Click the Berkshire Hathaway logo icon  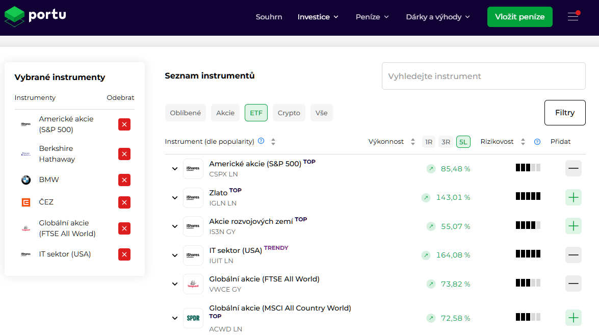pos(26,154)
